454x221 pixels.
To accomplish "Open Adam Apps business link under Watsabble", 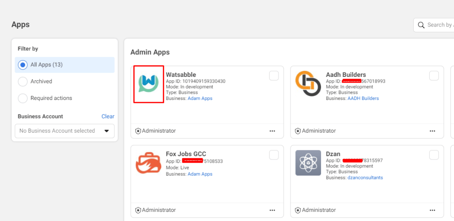I will 200,99.
